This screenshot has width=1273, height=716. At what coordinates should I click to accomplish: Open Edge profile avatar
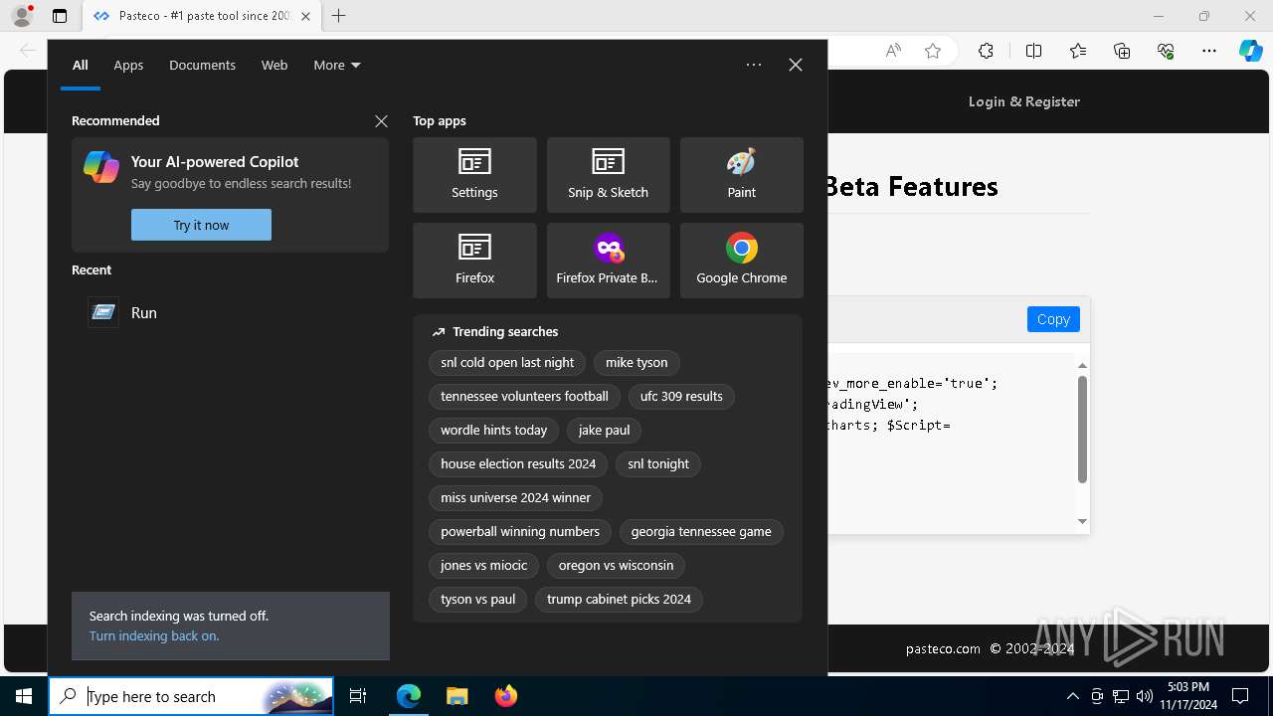click(x=22, y=16)
